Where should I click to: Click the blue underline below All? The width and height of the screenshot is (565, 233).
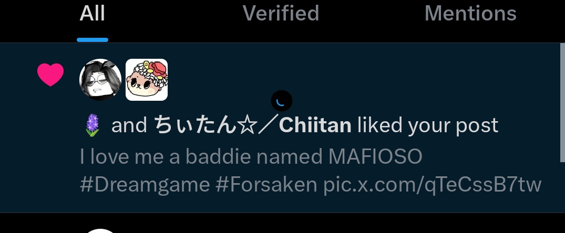(93, 40)
